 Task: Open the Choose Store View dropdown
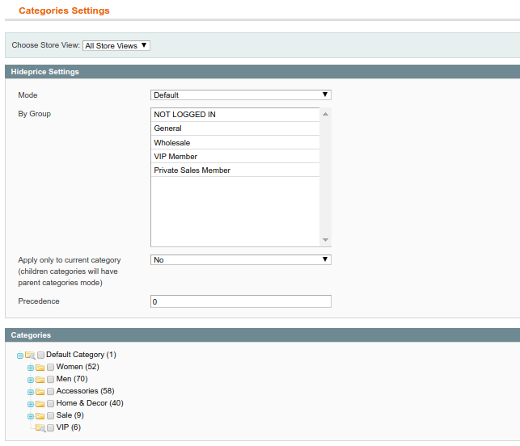point(116,46)
